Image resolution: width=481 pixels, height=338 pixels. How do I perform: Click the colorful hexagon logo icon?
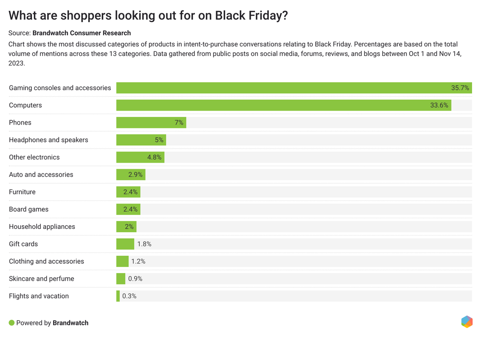pyautogui.click(x=466, y=322)
